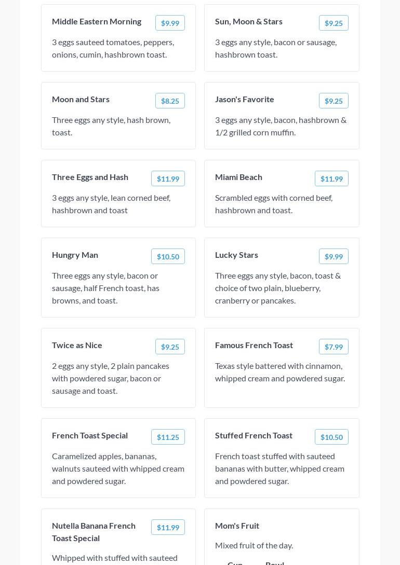This screenshot has width=400, height=565.
Task: Open the Mom's Fruit menu item
Action: pyautogui.click(x=237, y=526)
